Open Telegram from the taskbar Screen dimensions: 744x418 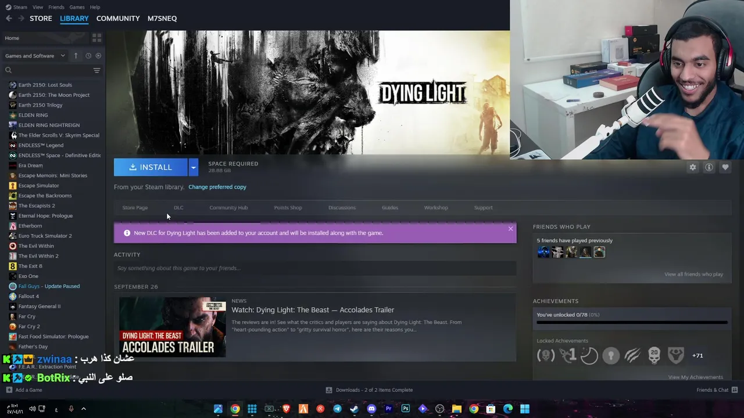[337, 409]
